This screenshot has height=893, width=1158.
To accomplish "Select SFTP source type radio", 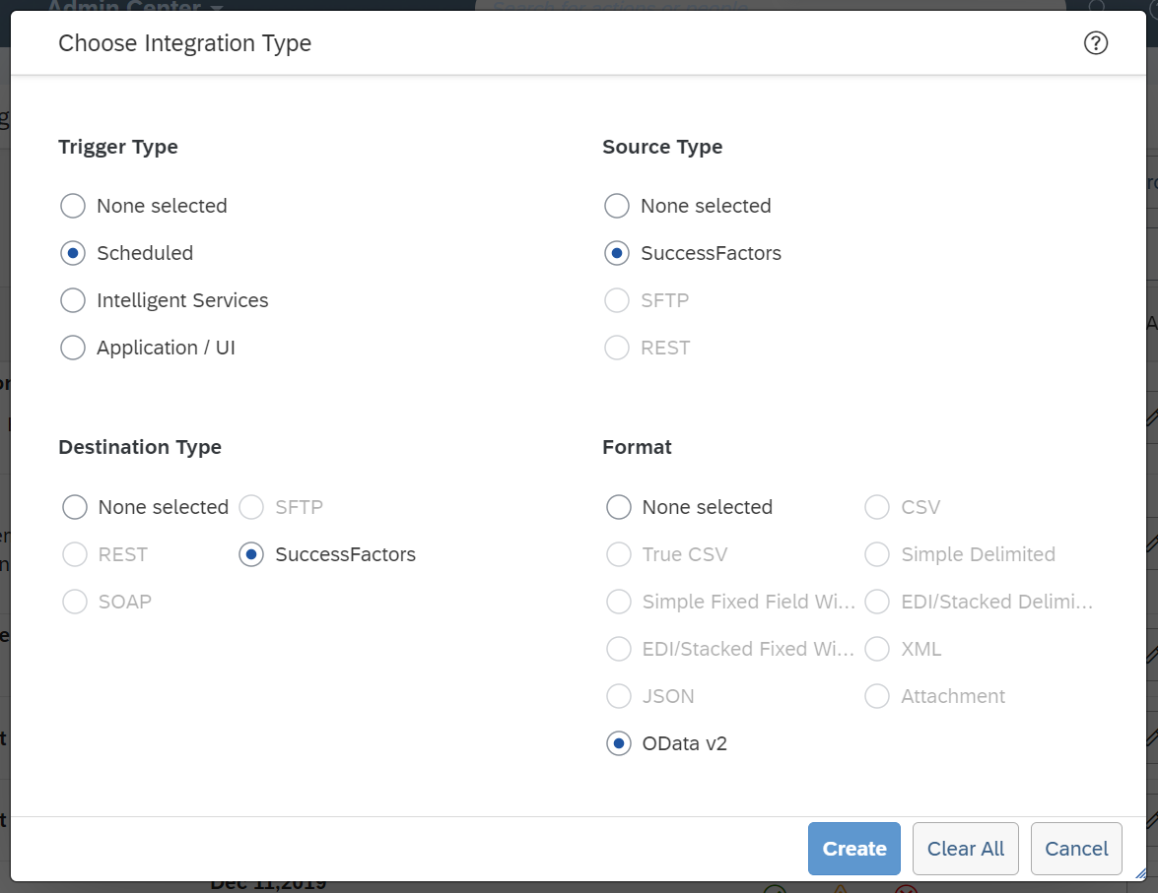I will [x=617, y=300].
